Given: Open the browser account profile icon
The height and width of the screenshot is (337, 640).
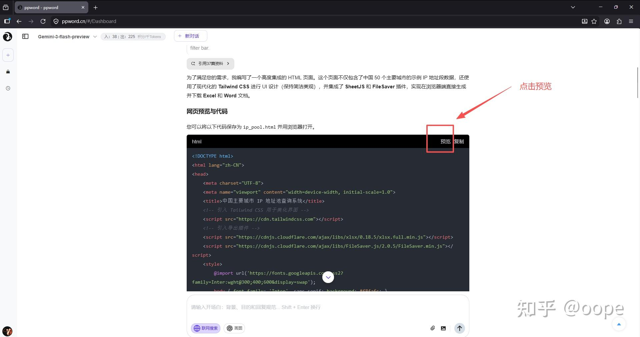Looking at the screenshot, I should click(x=607, y=21).
